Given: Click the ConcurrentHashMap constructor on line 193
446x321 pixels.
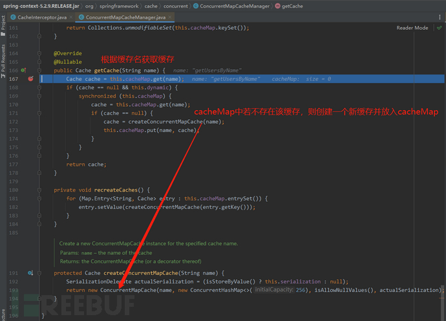Looking at the screenshot, I should click(x=217, y=290).
